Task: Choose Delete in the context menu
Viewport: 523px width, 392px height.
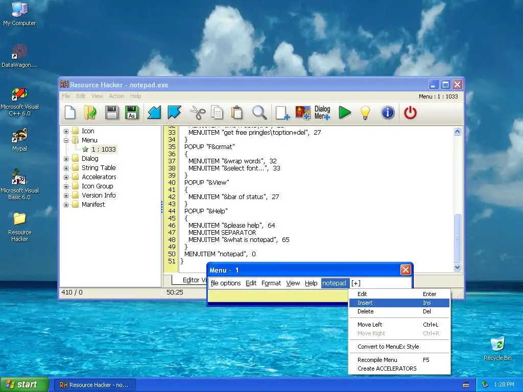Action: (x=399, y=311)
